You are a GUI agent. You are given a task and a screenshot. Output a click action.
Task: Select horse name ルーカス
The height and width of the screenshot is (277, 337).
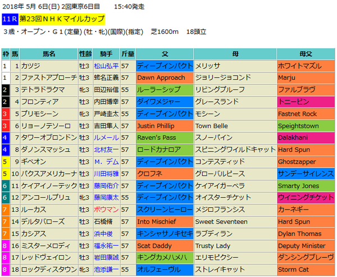tap(34, 210)
